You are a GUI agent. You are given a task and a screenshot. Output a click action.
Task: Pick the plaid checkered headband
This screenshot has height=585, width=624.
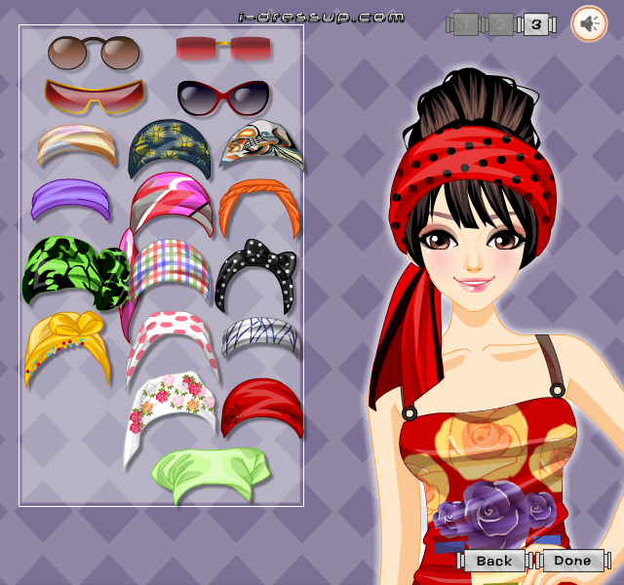coord(171,270)
